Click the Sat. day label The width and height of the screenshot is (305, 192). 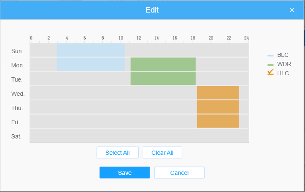[x=17, y=136]
